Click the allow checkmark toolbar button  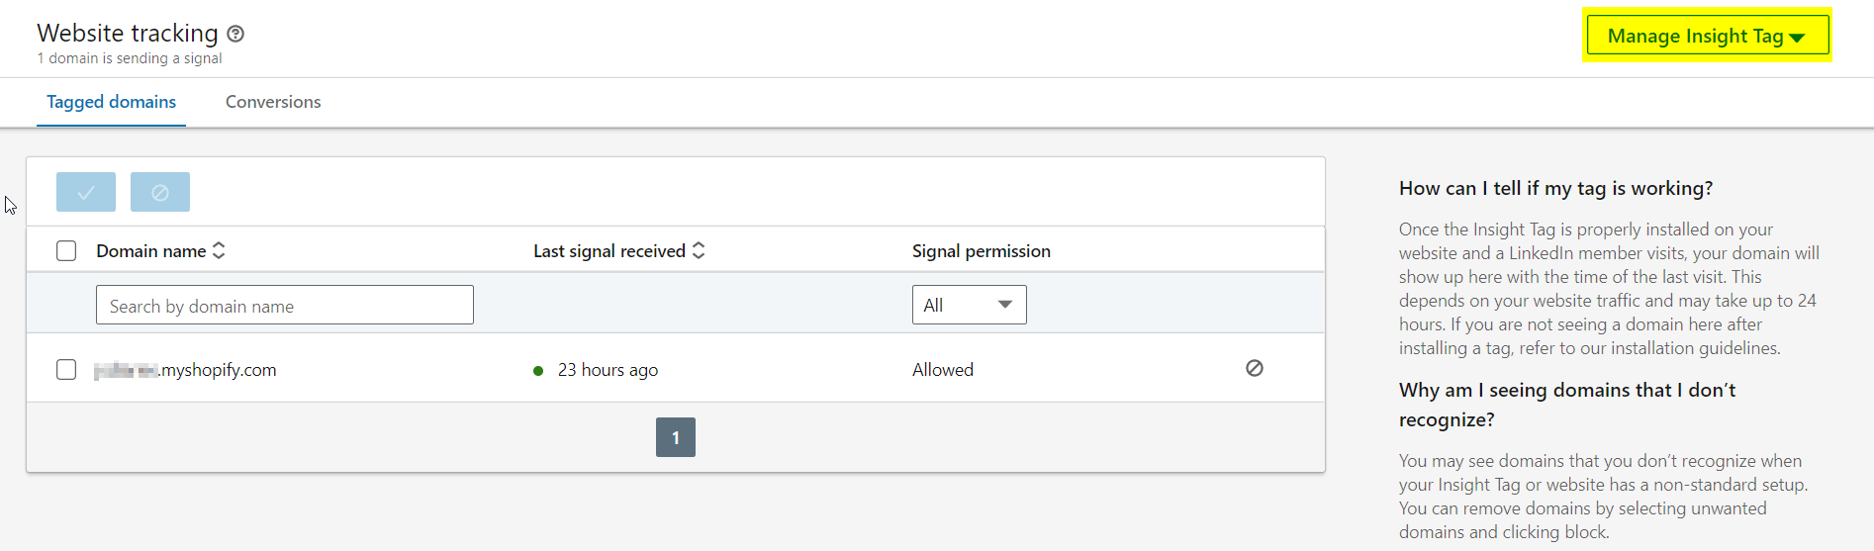[x=86, y=192]
